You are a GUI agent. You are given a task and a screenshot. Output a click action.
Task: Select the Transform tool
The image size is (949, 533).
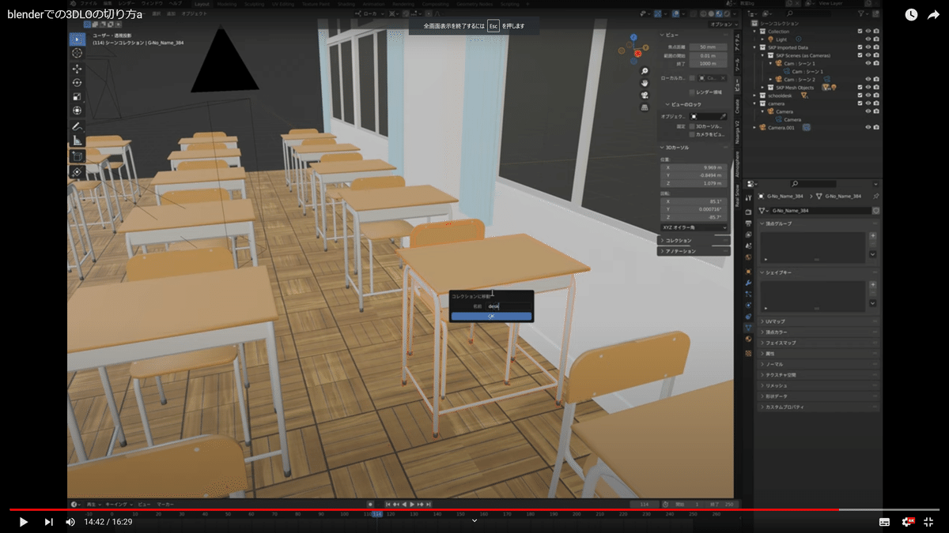(77, 111)
